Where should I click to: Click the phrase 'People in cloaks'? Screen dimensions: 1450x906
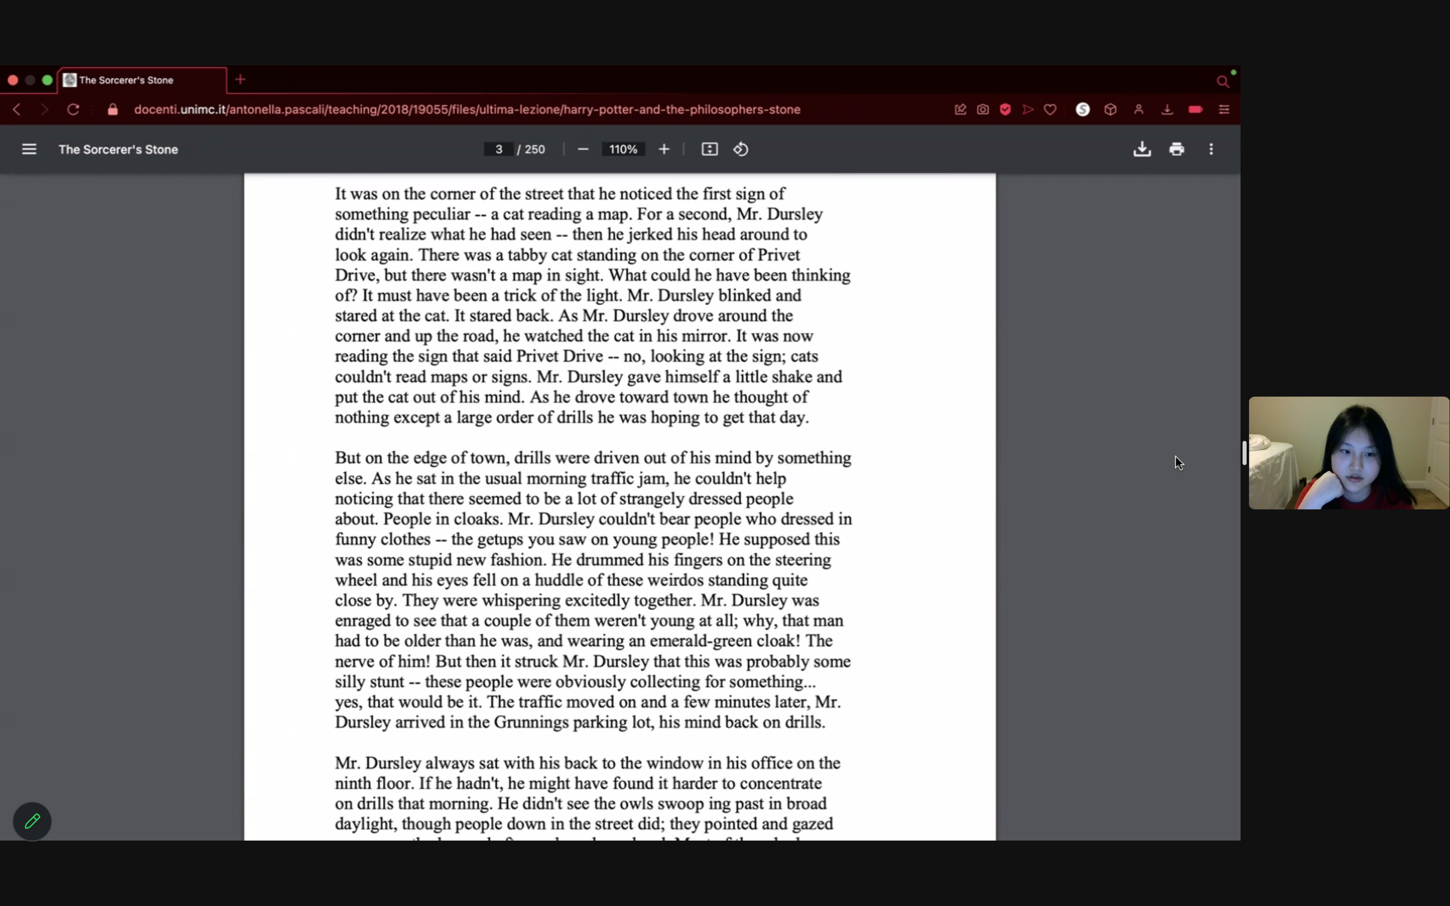click(442, 519)
